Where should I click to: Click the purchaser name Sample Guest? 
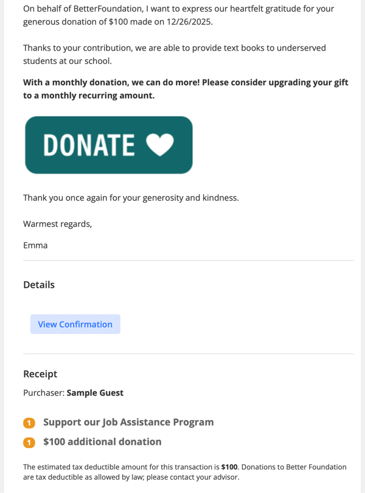(95, 393)
